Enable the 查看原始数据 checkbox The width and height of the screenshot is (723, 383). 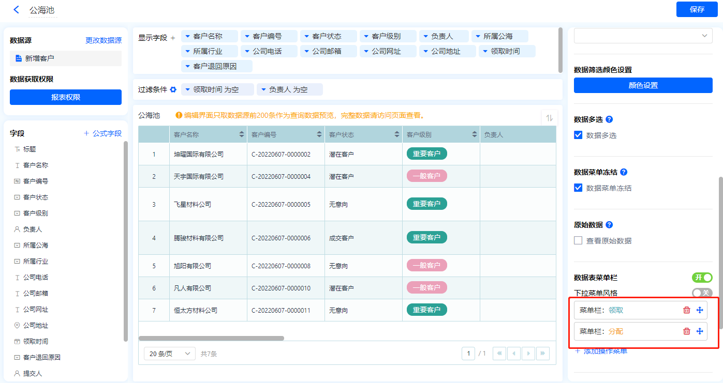pyautogui.click(x=579, y=240)
